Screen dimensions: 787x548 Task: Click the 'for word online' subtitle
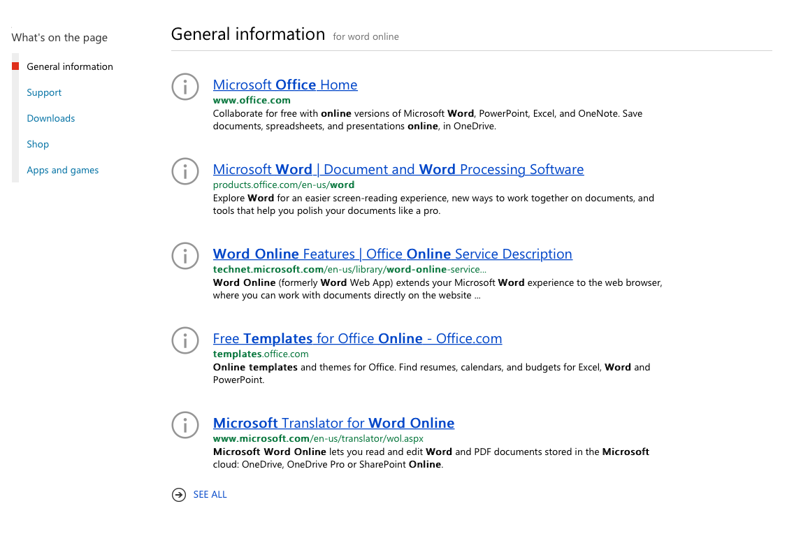pyautogui.click(x=366, y=36)
